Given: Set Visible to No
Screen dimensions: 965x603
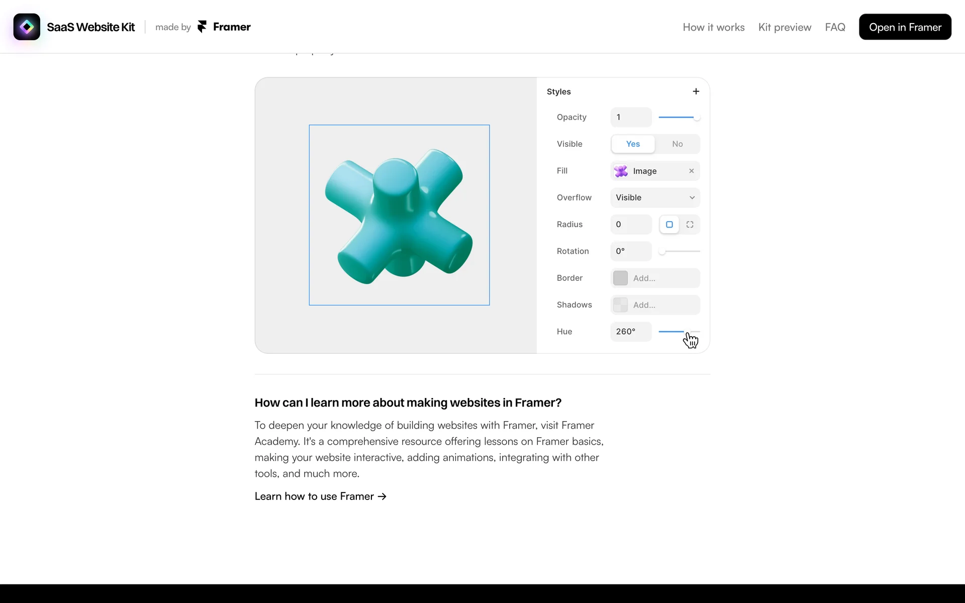Looking at the screenshot, I should pos(677,144).
